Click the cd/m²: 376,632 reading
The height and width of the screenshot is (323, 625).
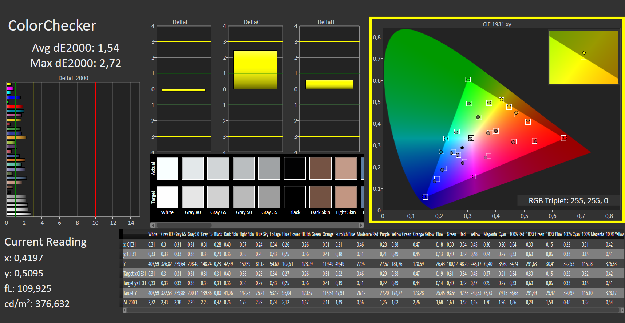pos(37,304)
